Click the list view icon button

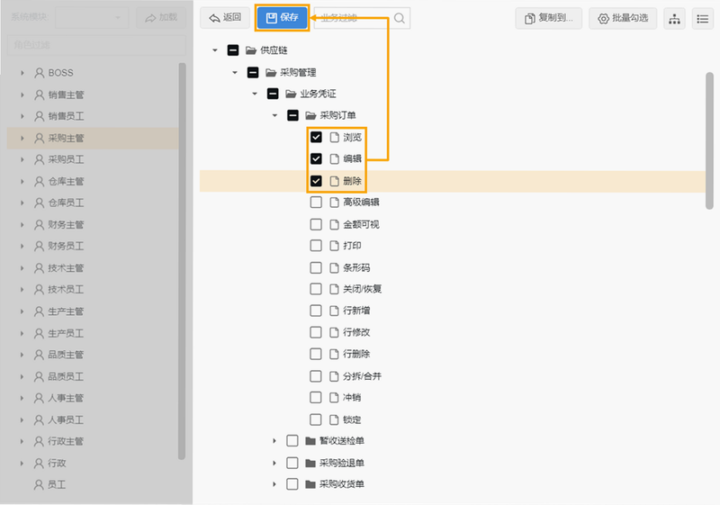[703, 19]
